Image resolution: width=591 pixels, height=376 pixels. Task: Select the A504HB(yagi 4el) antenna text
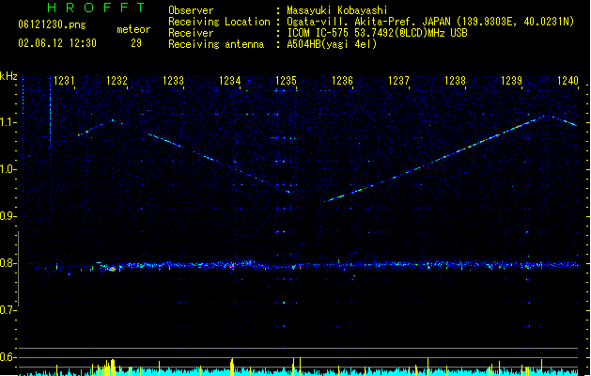[332, 44]
